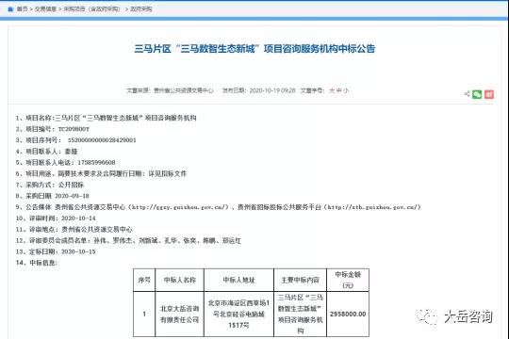The width and height of the screenshot is (509, 339).
Task: Set article font size to 小
Action: coord(346,90)
